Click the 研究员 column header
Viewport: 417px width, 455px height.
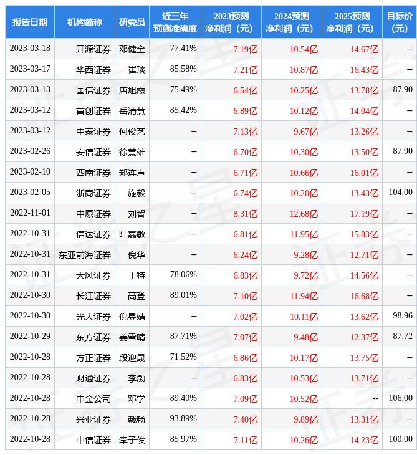[132, 22]
